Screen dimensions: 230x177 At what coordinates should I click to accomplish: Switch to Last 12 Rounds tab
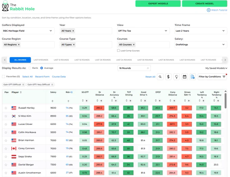point(61,60)
